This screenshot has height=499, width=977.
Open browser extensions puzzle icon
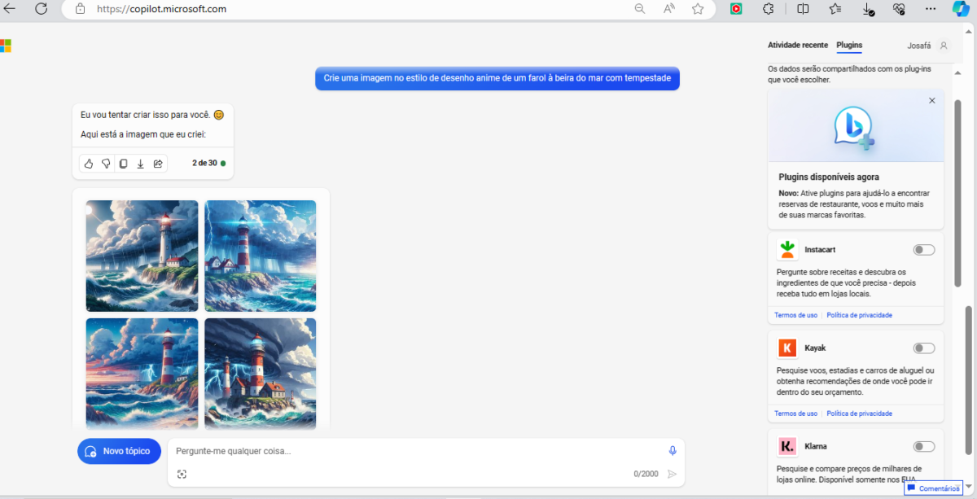tap(767, 9)
